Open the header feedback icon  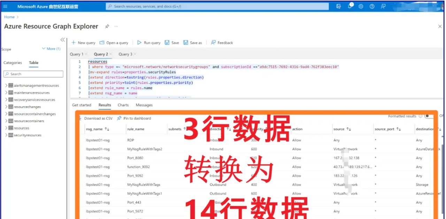pyautogui.click(x=383, y=6)
